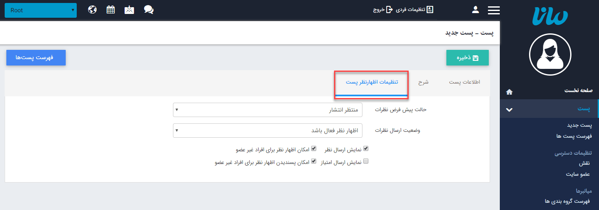The image size is (599, 210).
Task: Click خروج logout link
Action: tap(382, 10)
